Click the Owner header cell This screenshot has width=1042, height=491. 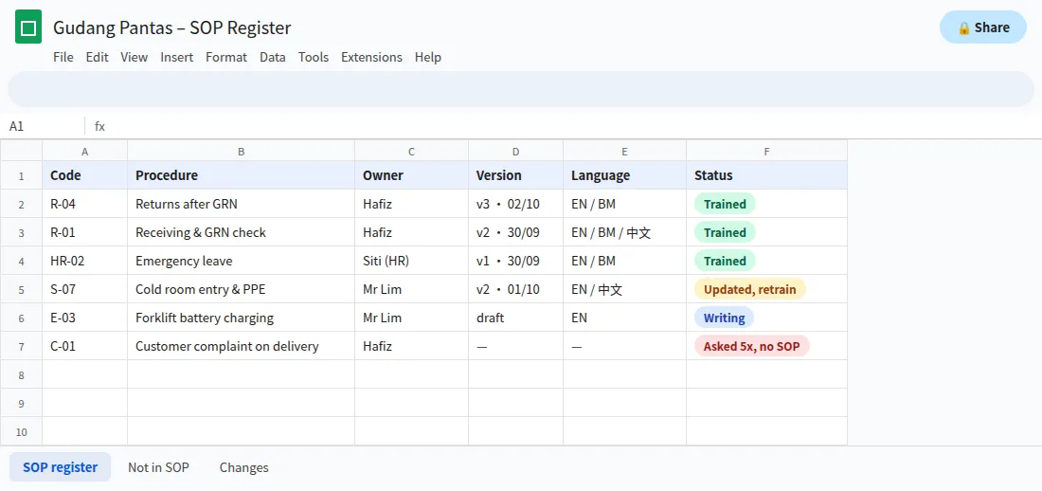click(x=411, y=175)
